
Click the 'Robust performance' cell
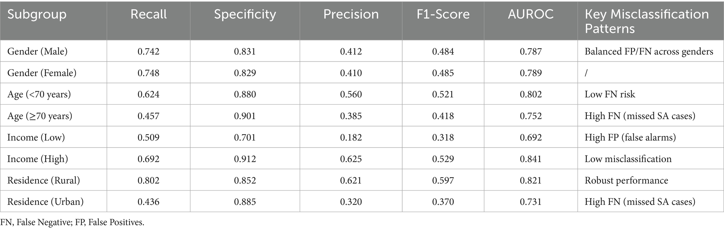pos(626,180)
